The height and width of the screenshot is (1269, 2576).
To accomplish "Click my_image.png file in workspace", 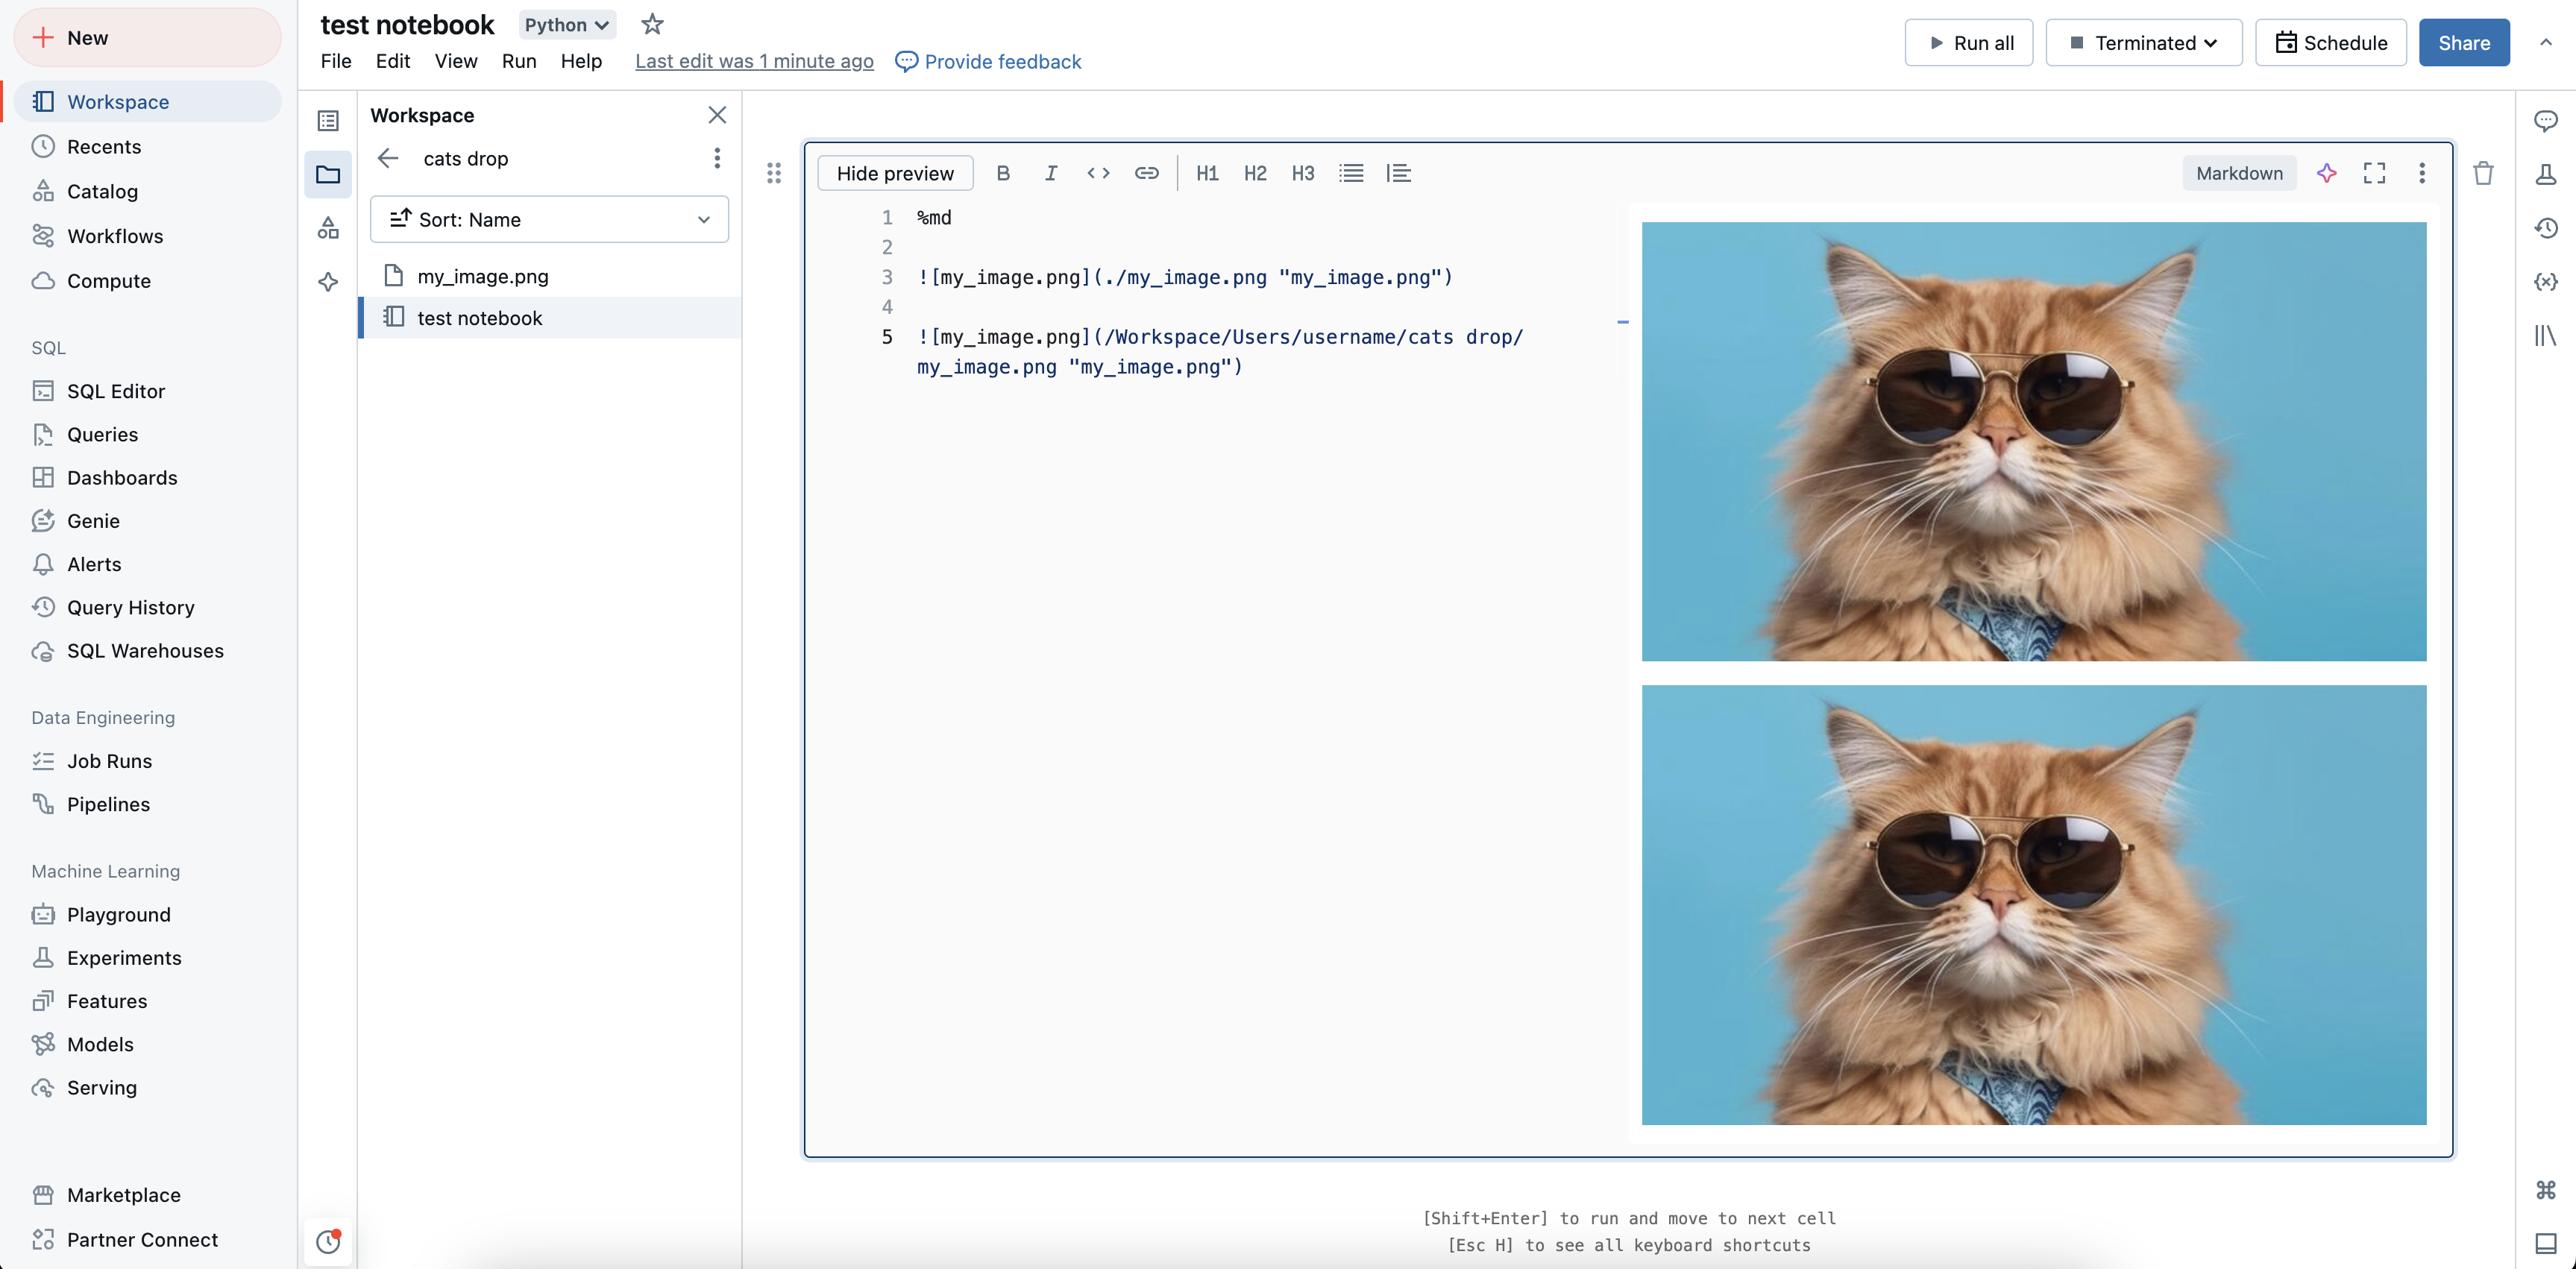I will pyautogui.click(x=483, y=276).
